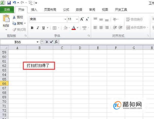Open the Undo history dropdown arrow
The width and height of the screenshot is (154, 119).
pyautogui.click(x=18, y=3)
